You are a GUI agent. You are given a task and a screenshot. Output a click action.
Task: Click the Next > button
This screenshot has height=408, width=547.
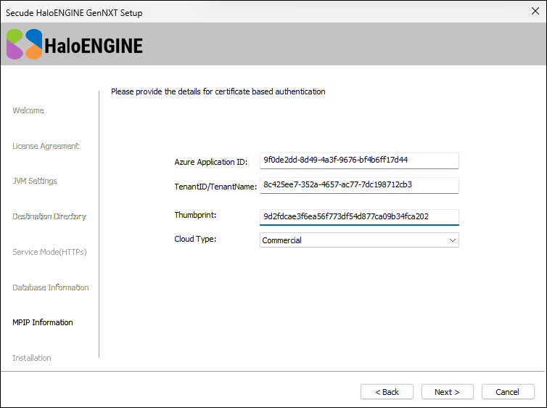click(447, 391)
